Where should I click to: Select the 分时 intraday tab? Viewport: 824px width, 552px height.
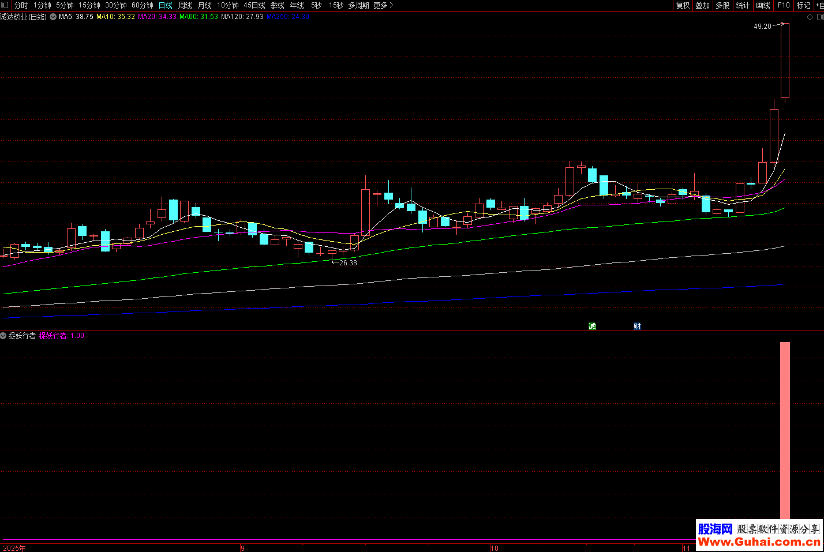21,5
